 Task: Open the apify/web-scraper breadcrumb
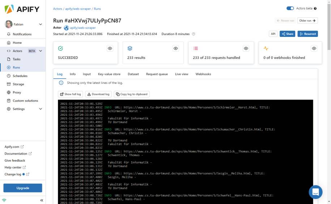78,9
